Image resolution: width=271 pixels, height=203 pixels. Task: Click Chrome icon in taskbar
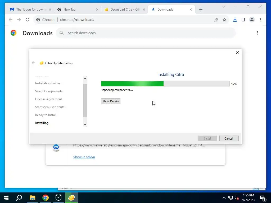coord(46,198)
